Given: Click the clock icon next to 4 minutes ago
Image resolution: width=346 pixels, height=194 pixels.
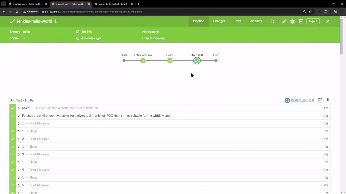Looking at the screenshot, I should pos(78,38).
